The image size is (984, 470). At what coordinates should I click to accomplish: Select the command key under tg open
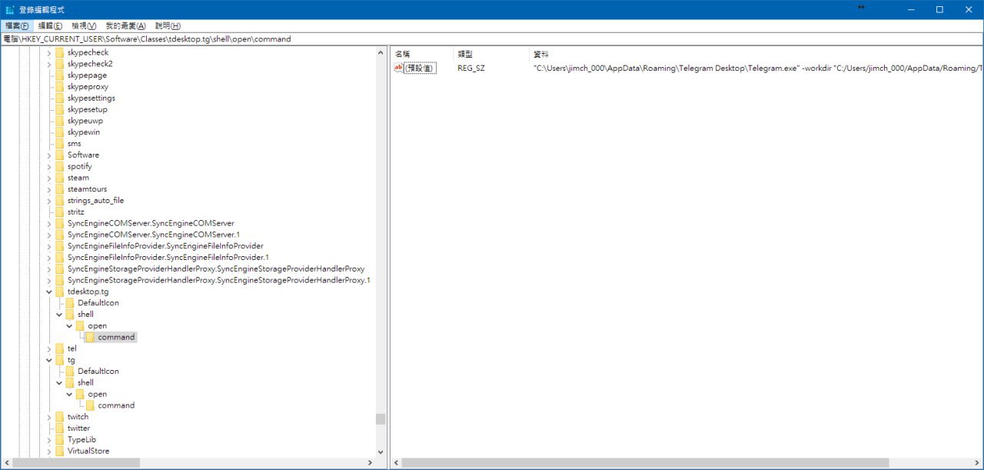click(x=115, y=405)
